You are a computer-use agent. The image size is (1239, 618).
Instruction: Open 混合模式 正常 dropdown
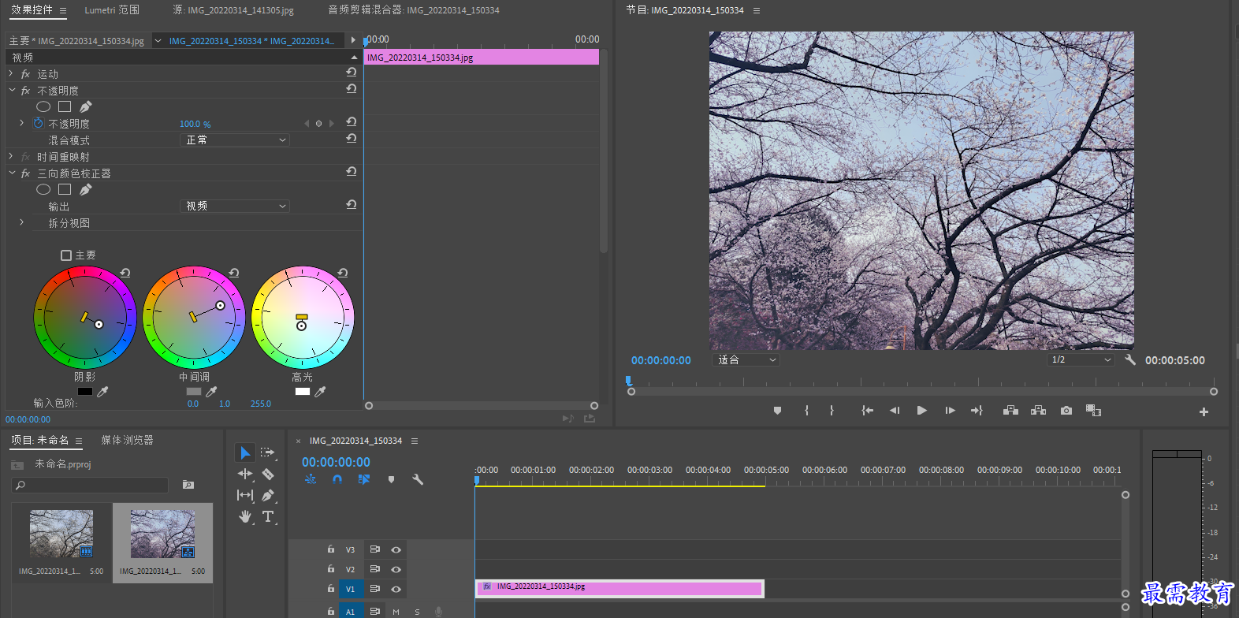click(235, 140)
